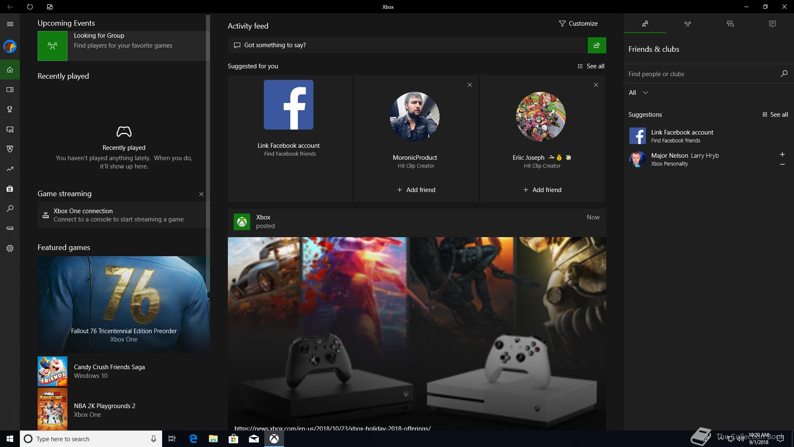794x447 pixels.
Task: Open the Xbox holiday 2018 offerings link
Action: click(332, 428)
